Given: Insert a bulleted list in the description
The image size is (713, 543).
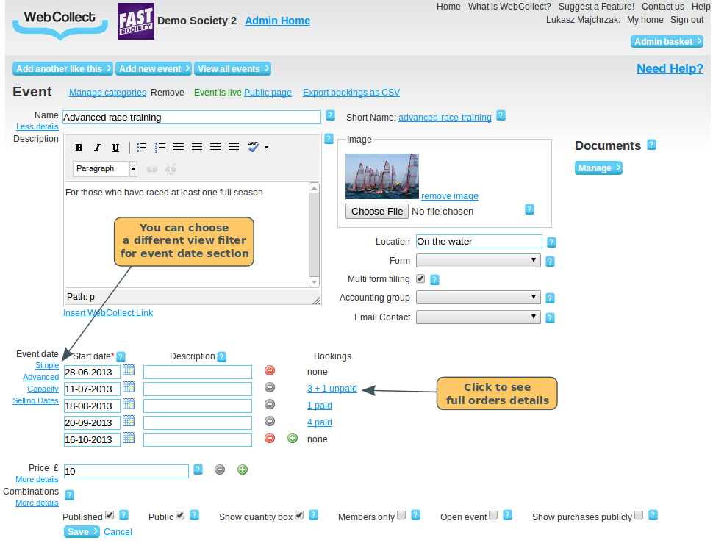Looking at the screenshot, I should [x=141, y=147].
